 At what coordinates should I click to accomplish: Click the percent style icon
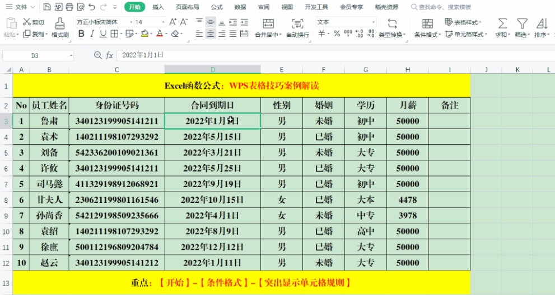click(x=337, y=34)
